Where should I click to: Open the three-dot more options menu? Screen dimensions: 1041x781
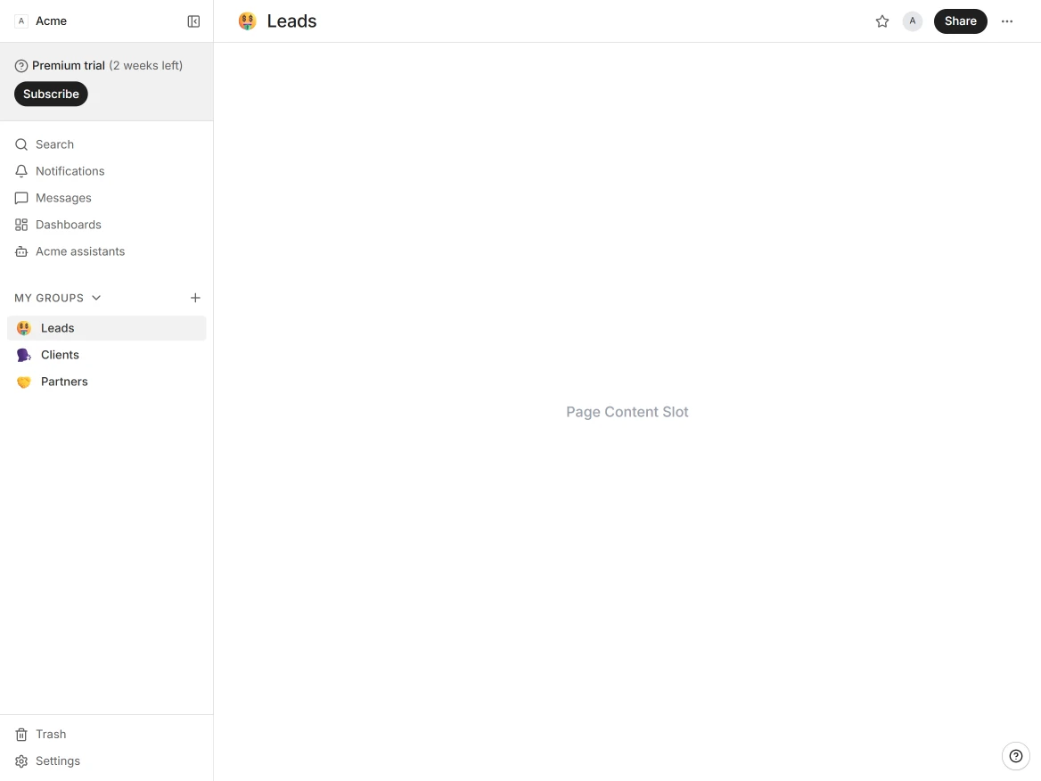coord(1007,21)
